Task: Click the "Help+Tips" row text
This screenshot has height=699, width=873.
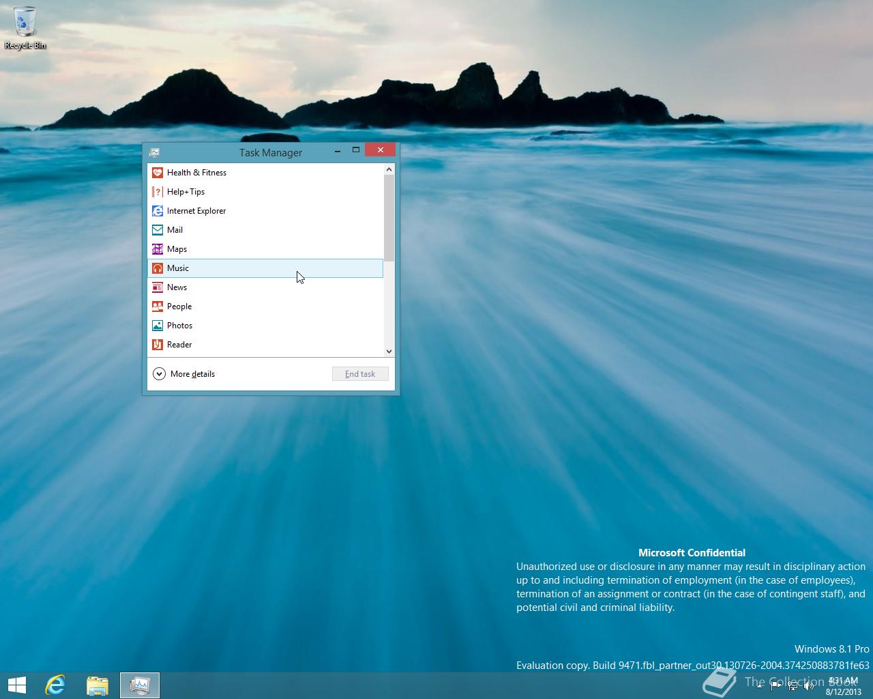Action: [x=186, y=192]
